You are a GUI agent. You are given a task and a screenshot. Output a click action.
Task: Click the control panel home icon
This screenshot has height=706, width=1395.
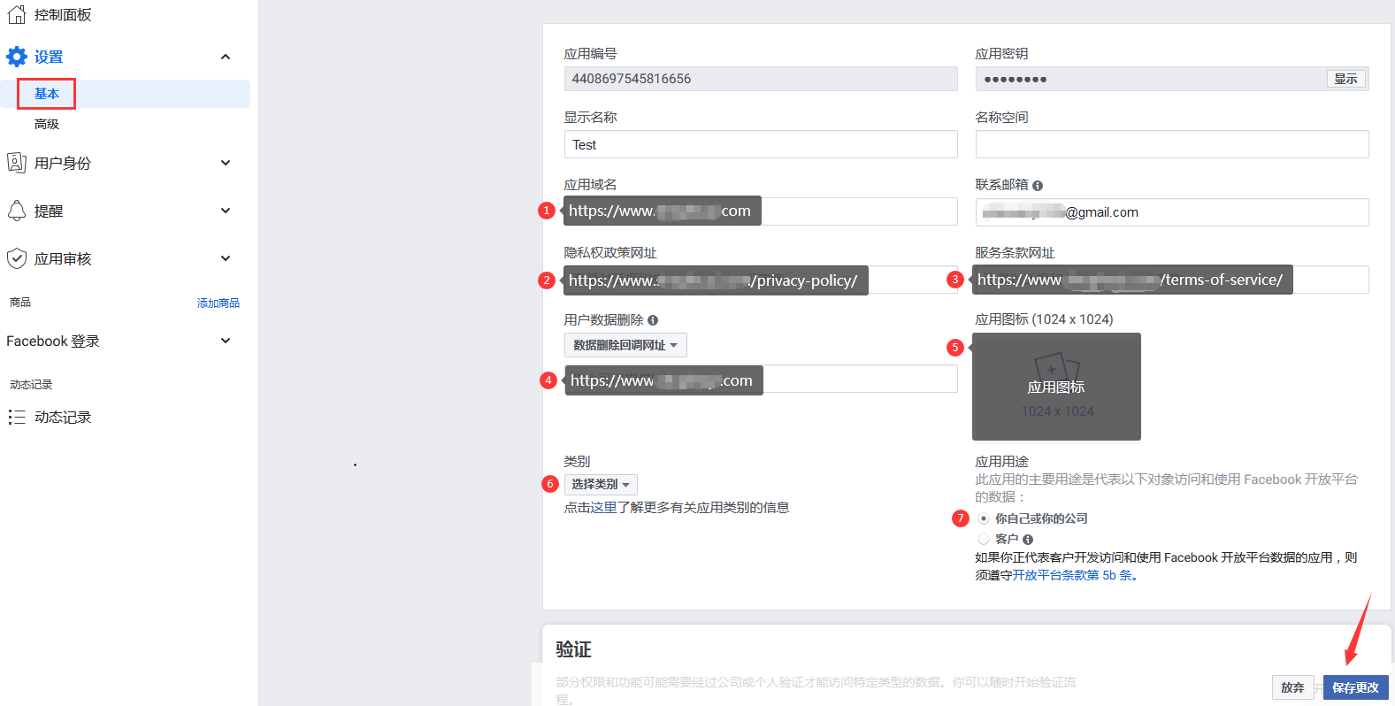click(x=16, y=14)
